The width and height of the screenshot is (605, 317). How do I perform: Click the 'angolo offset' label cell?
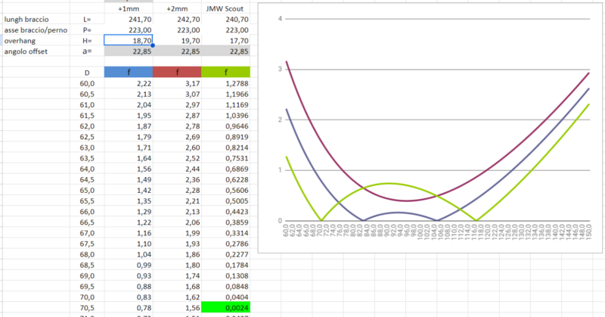(26, 51)
